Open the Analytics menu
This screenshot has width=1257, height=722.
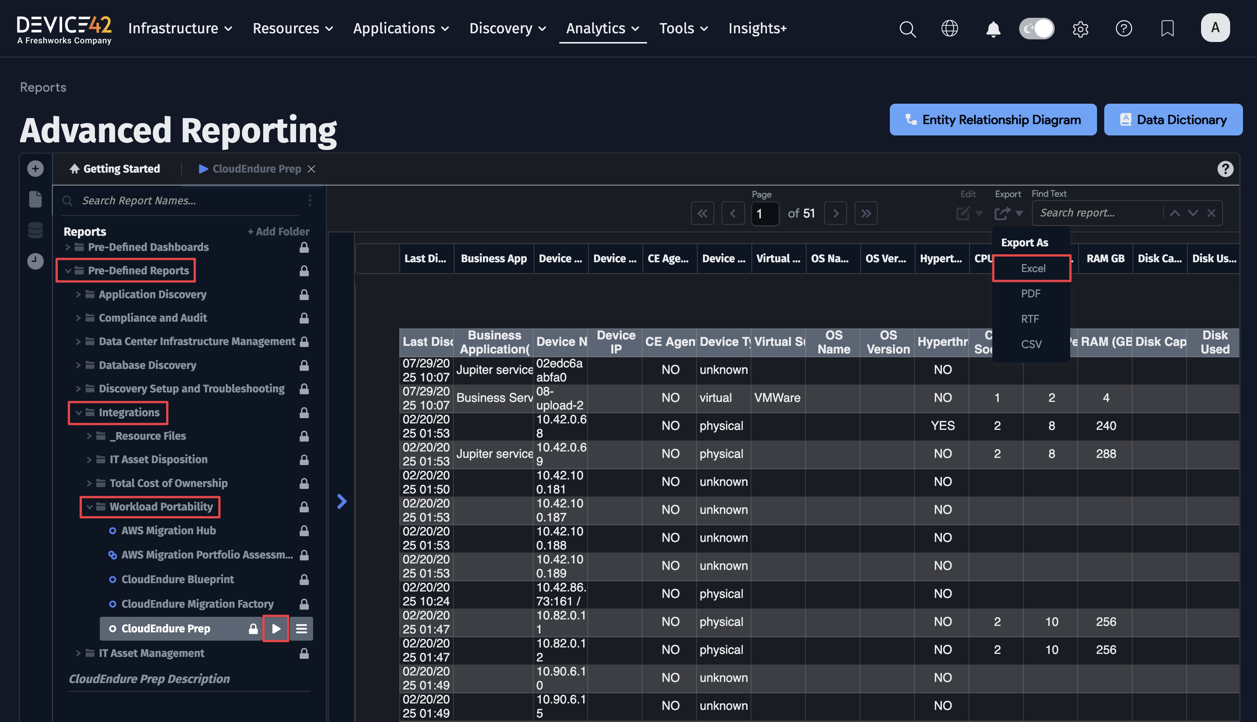602,28
